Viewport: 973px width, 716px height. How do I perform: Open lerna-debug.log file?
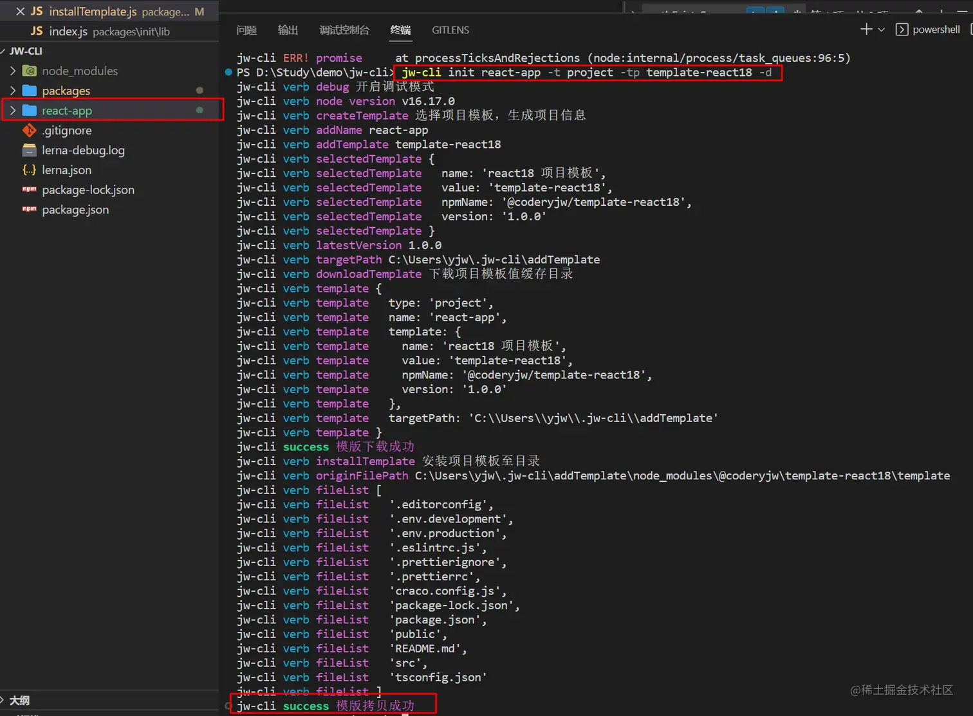(x=84, y=151)
